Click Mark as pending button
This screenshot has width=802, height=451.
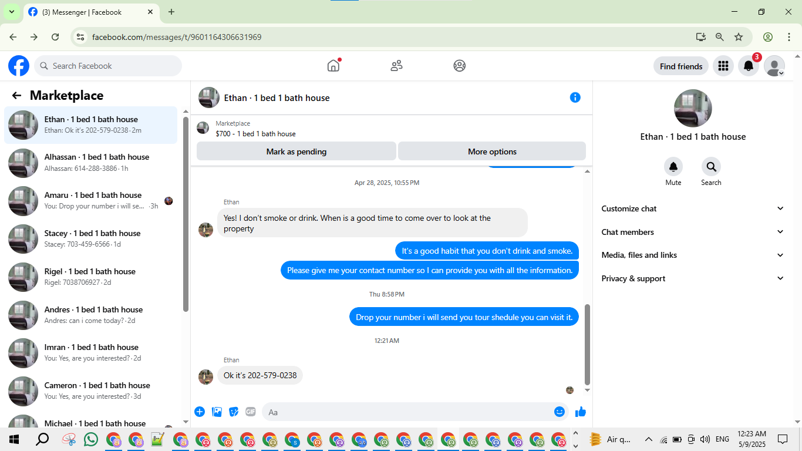(296, 152)
